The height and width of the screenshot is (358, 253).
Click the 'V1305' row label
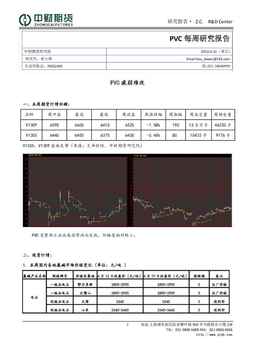coord(31,135)
